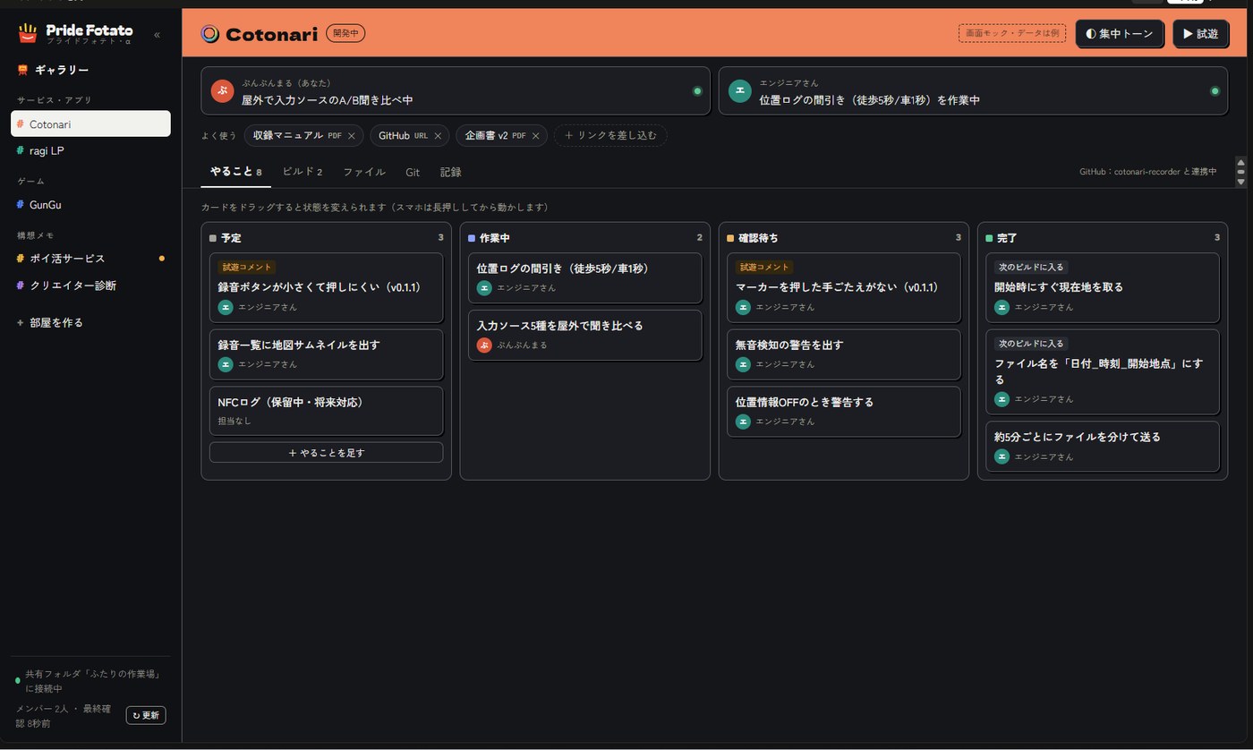Open the ギャラリー gallery item
The height and width of the screenshot is (750, 1253).
(90, 70)
